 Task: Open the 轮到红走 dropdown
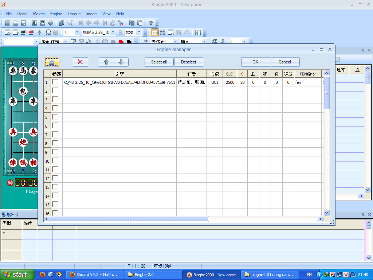pos(66,42)
